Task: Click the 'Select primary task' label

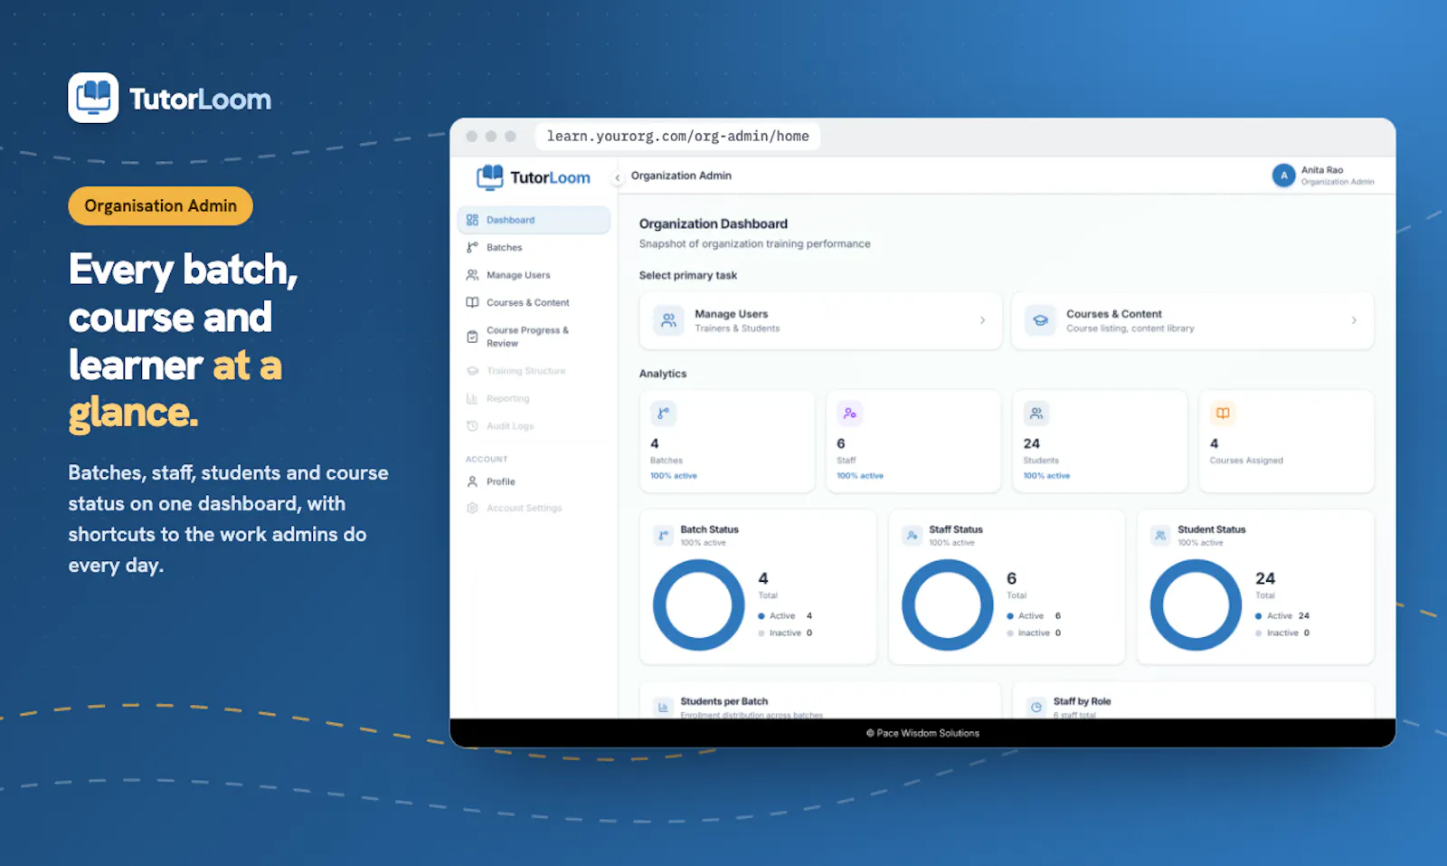Action: click(x=688, y=275)
